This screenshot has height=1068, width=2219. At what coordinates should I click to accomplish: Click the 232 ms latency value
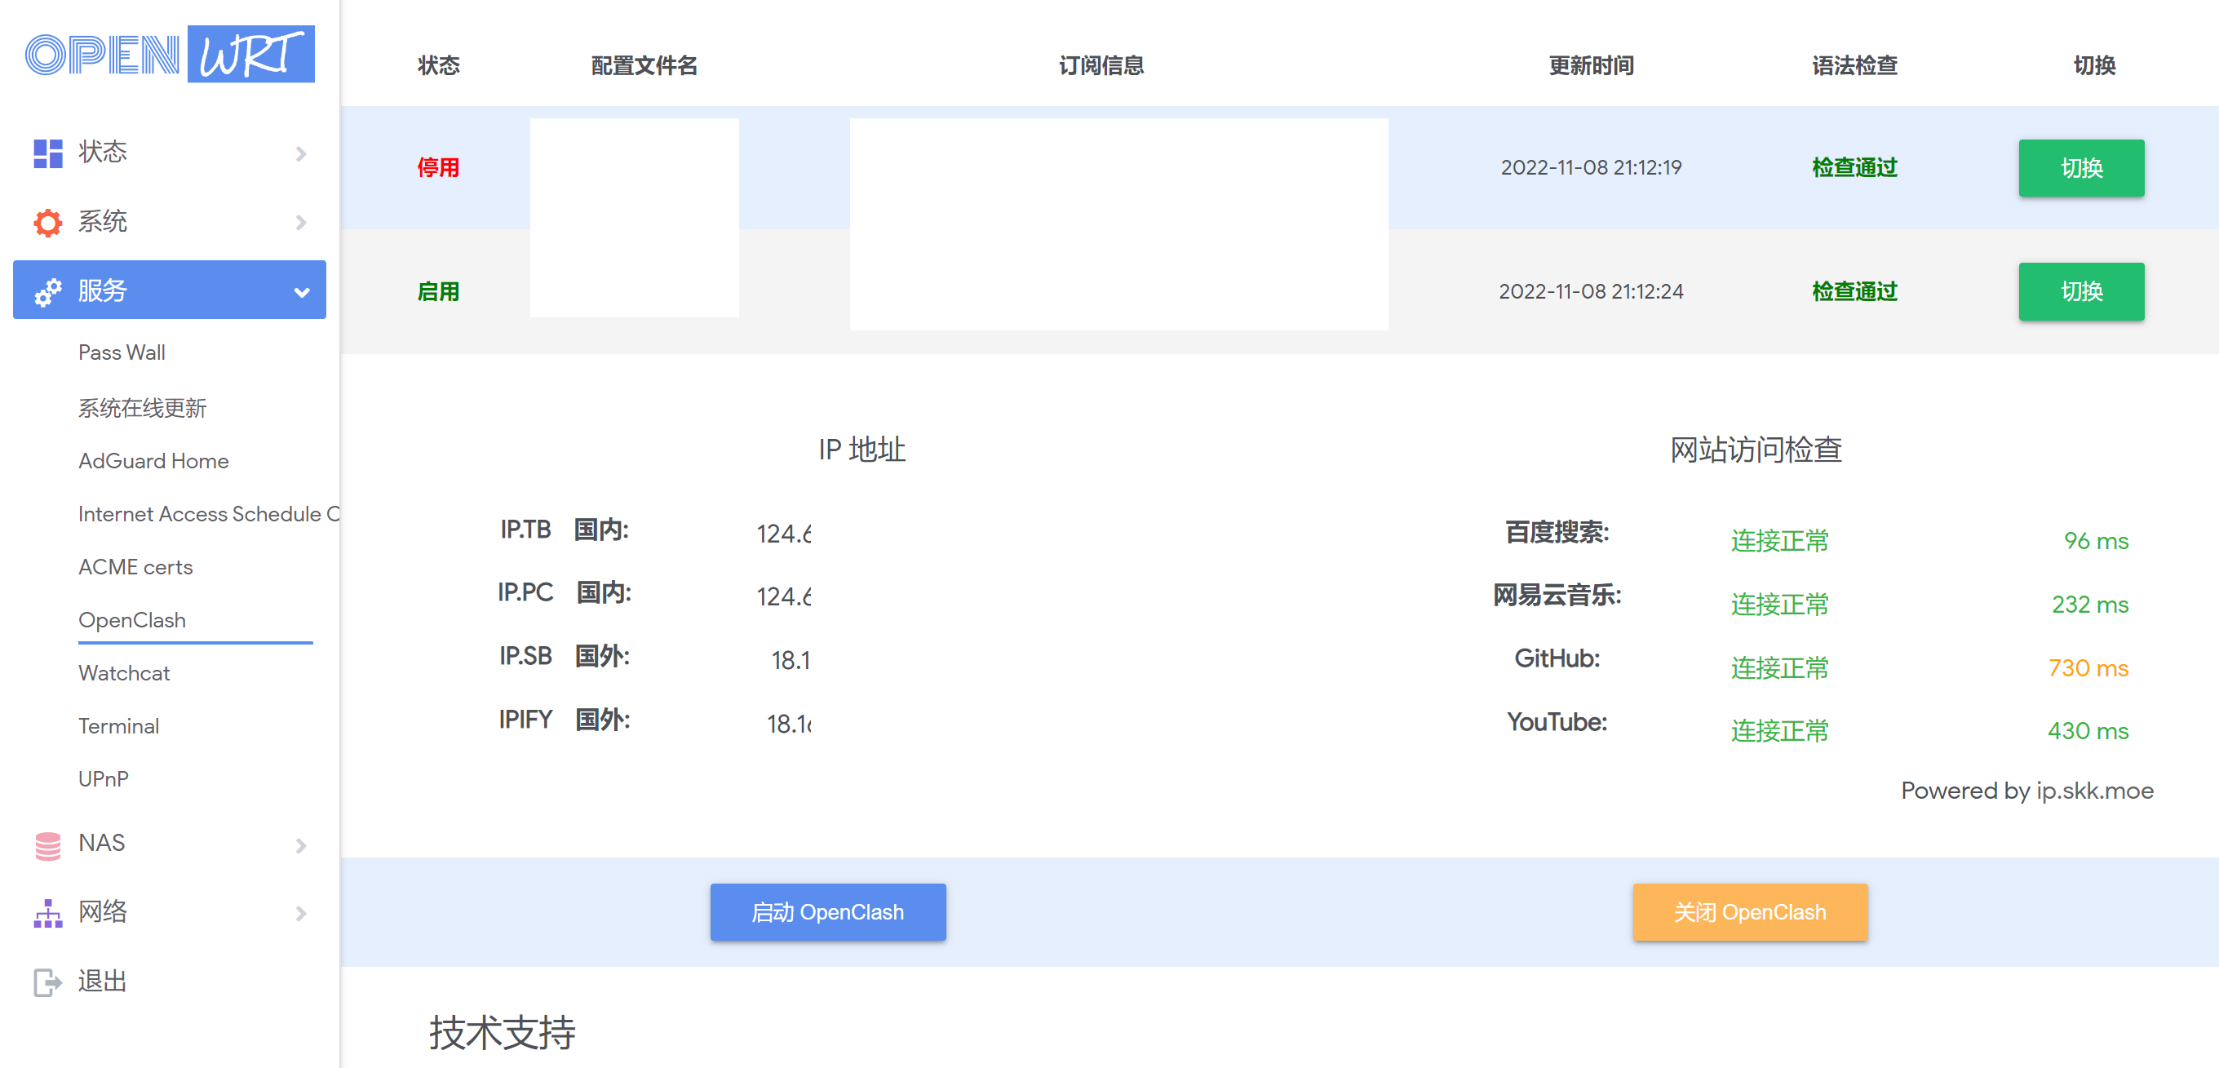2090,605
